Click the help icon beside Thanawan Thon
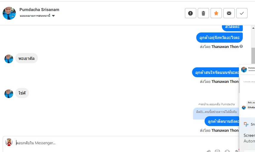This screenshot has height=152, width=255. pos(241,46)
